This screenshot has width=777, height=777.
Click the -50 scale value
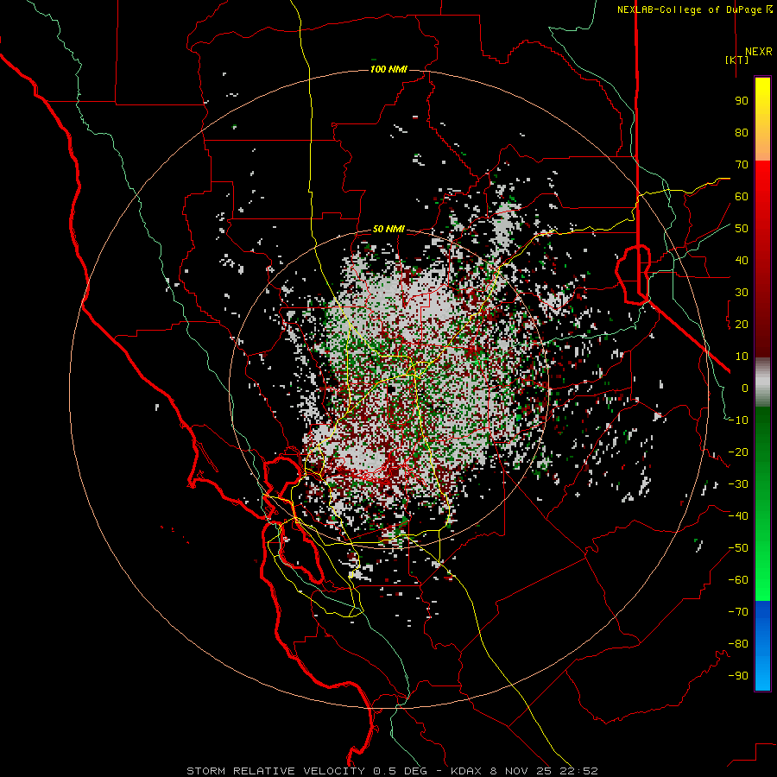(x=738, y=548)
